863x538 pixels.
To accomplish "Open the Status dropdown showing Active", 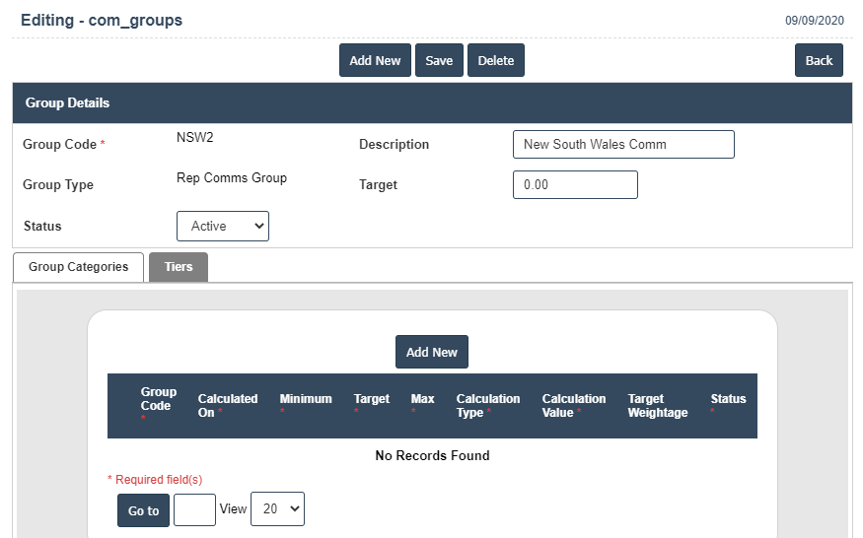I will 223,226.
